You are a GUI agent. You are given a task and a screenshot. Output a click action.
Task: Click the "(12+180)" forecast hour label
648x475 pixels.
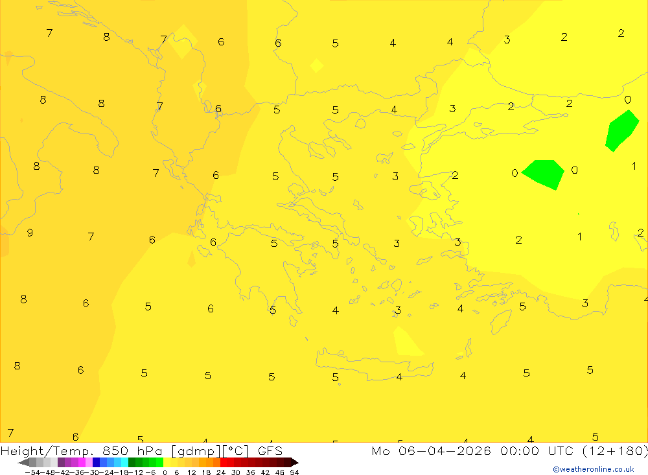(x=615, y=451)
